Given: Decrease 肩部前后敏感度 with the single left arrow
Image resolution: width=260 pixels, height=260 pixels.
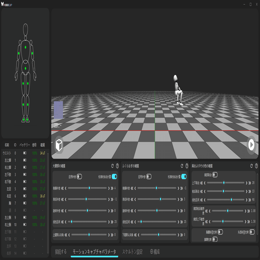Looking at the screenshot, I should point(210,211).
